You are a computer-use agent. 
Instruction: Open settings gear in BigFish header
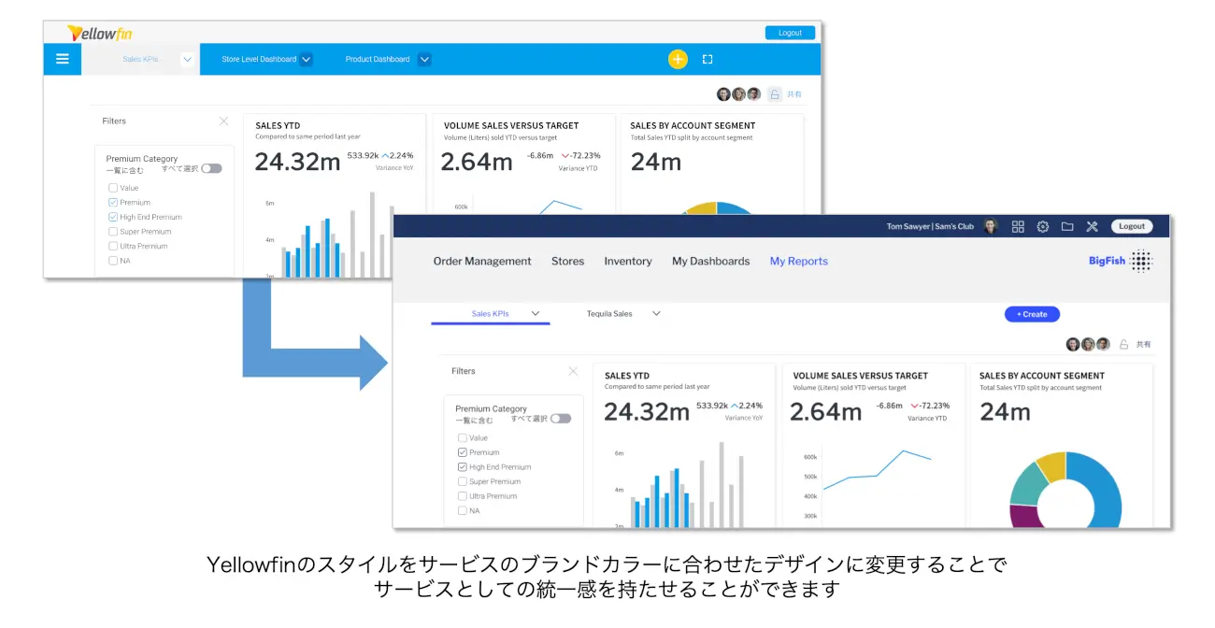(1043, 226)
